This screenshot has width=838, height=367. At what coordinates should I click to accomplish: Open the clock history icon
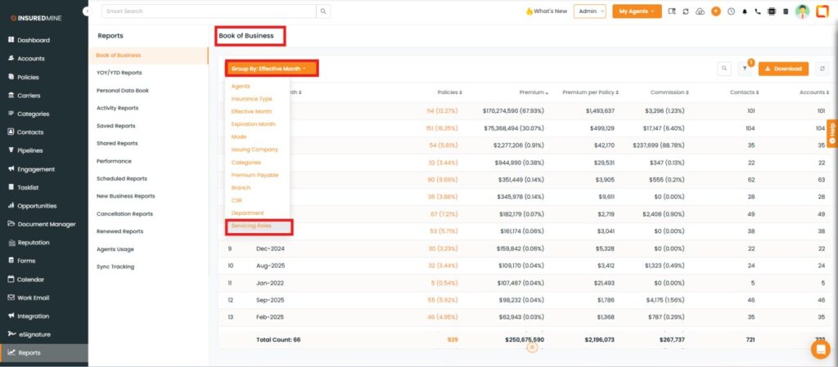[x=731, y=11]
